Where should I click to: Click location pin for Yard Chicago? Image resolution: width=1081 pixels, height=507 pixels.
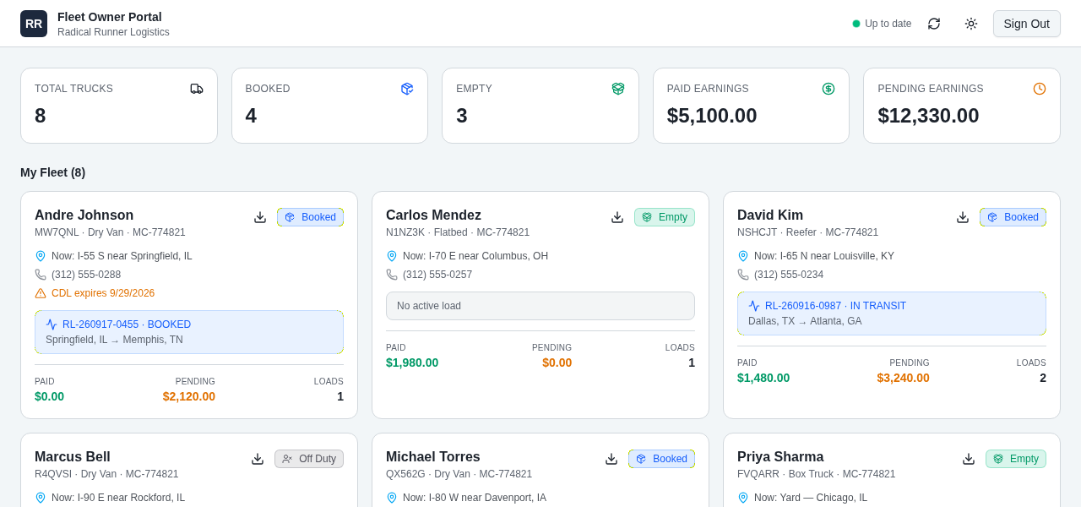click(x=743, y=498)
